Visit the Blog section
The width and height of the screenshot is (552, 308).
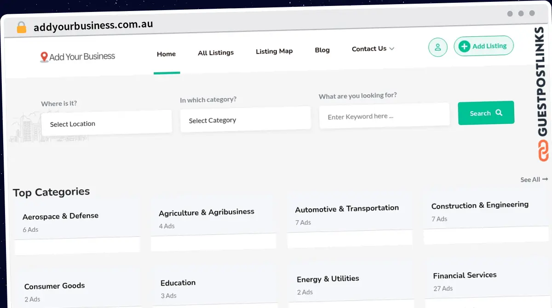[x=322, y=50]
